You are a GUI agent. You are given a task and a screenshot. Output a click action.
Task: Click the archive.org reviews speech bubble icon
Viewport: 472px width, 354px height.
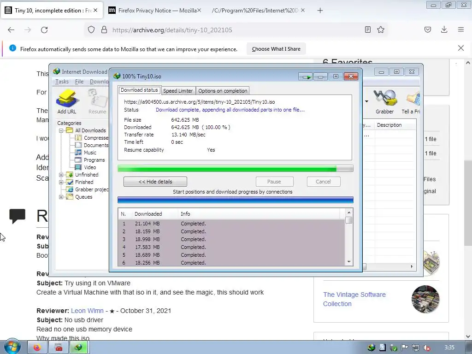17,216
